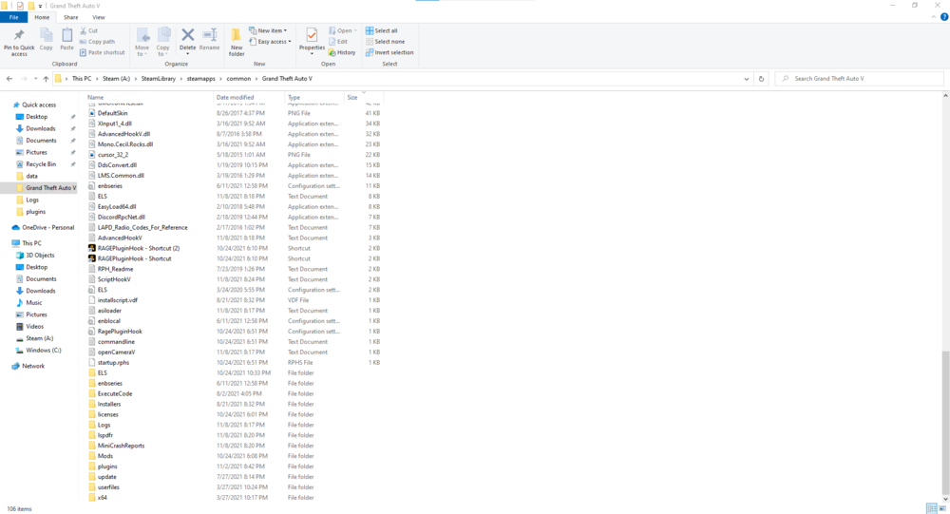This screenshot has width=950, height=514.
Task: Go back with the Back arrow
Action: (9, 79)
